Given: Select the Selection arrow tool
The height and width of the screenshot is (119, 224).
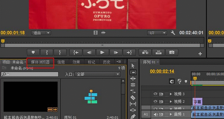Looking at the screenshot, I should (x=133, y=66).
